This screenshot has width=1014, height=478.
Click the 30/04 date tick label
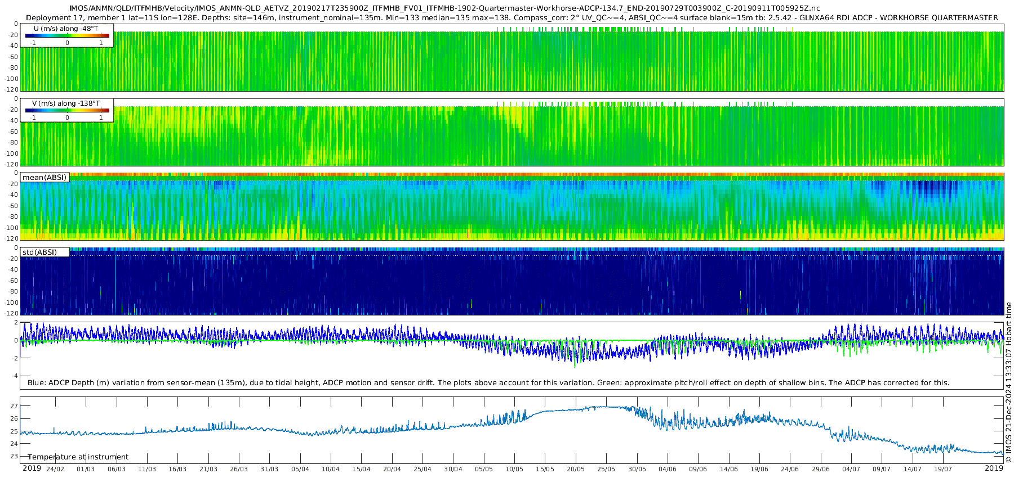[x=453, y=469]
